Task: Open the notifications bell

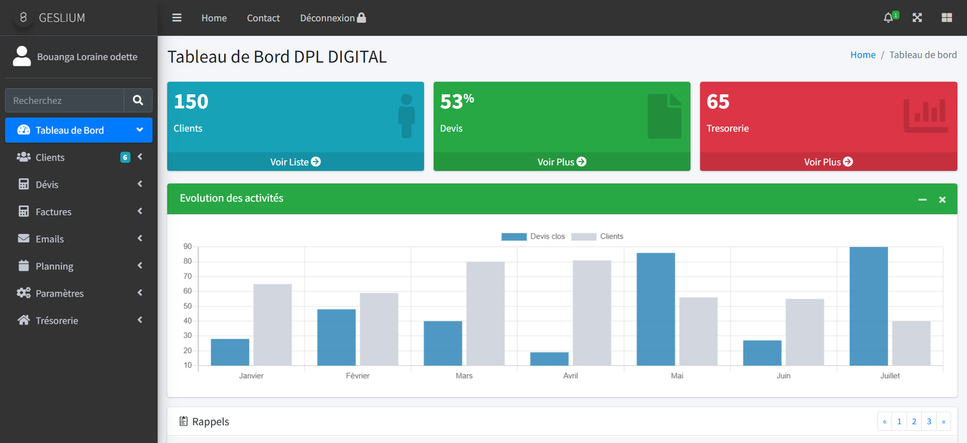Action: tap(888, 18)
